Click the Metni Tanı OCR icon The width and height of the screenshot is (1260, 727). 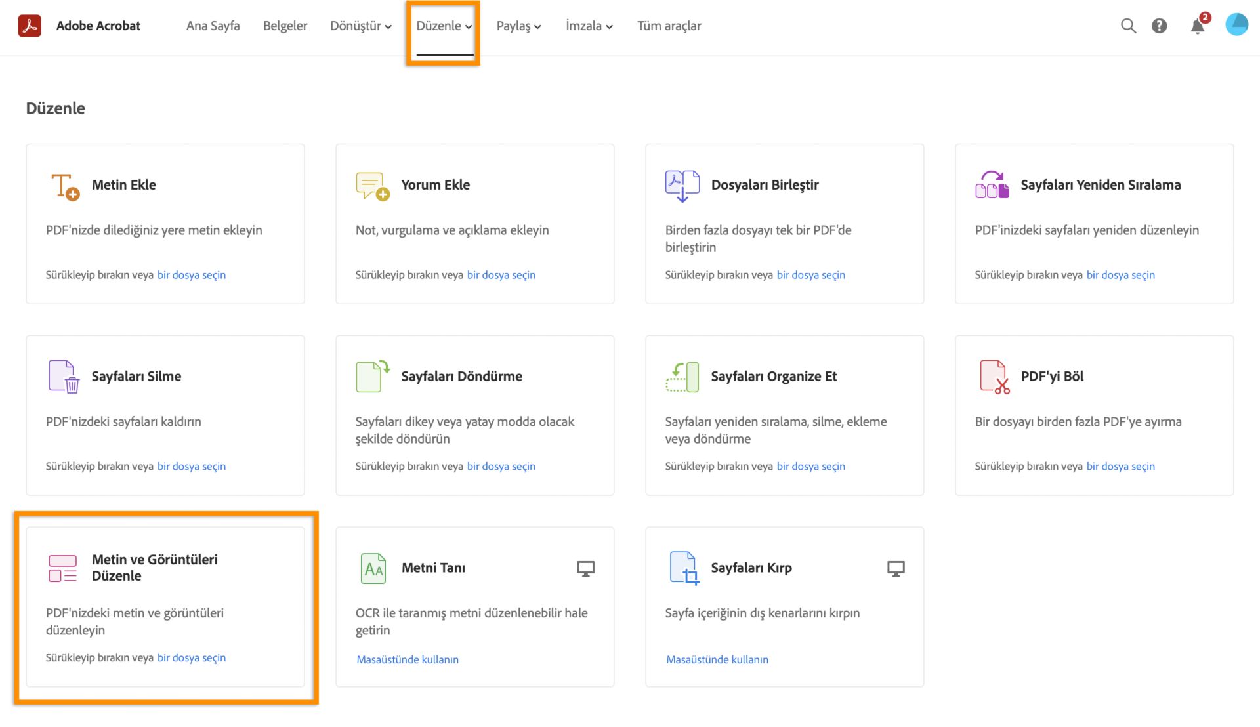point(373,568)
